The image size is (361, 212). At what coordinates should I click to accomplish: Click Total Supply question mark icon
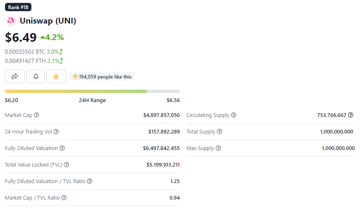(220, 132)
